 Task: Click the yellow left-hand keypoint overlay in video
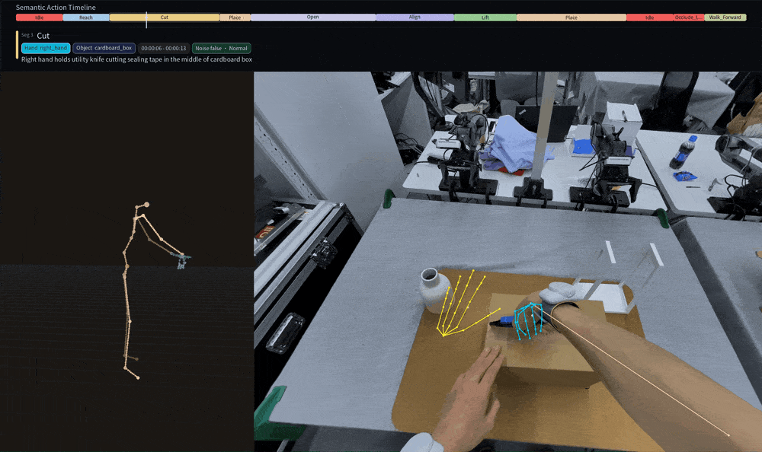pos(469,304)
